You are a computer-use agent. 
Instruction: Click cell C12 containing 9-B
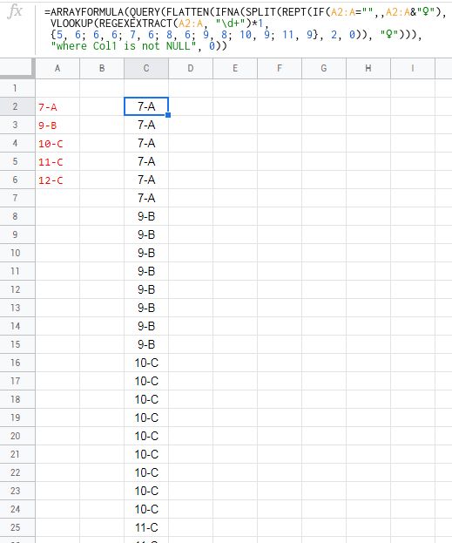[146, 289]
